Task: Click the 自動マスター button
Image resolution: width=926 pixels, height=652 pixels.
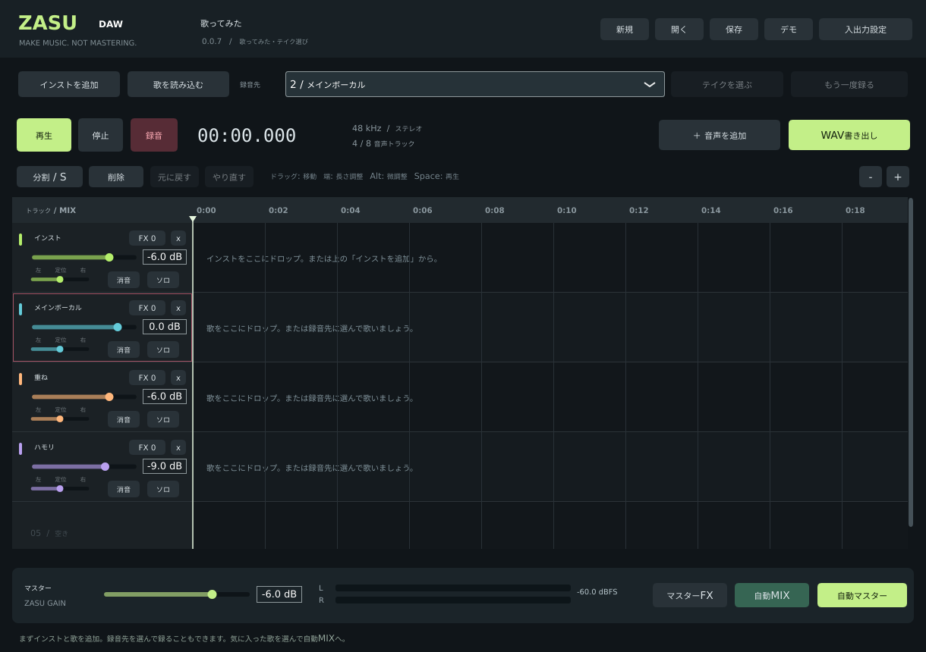Action: pos(862,595)
